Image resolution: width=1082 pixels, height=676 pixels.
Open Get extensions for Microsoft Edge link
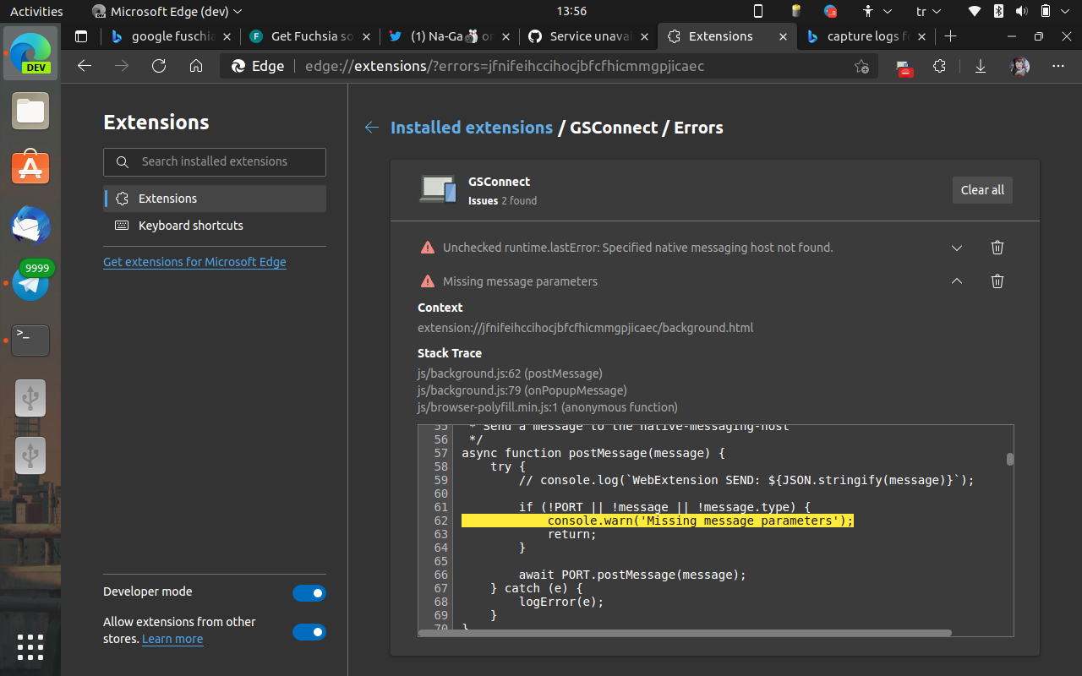pos(194,262)
